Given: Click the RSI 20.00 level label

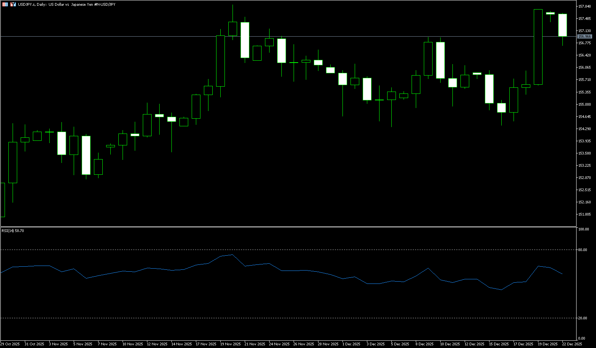Looking at the screenshot, I should click(583, 318).
